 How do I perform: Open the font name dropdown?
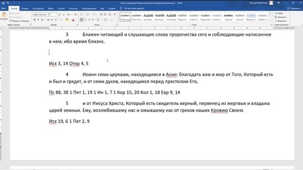point(47,15)
